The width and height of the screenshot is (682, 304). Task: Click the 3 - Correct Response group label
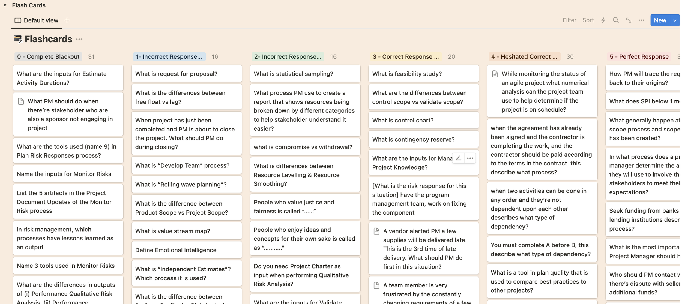pyautogui.click(x=405, y=57)
